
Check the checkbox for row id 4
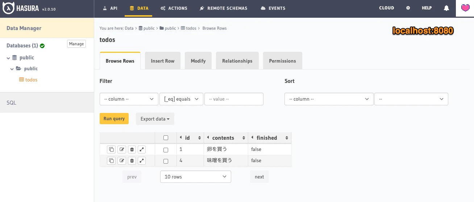pyautogui.click(x=166, y=161)
